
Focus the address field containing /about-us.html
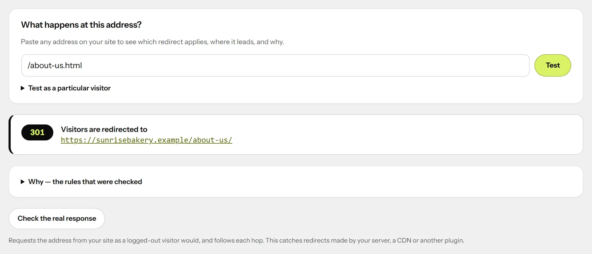pyautogui.click(x=275, y=65)
